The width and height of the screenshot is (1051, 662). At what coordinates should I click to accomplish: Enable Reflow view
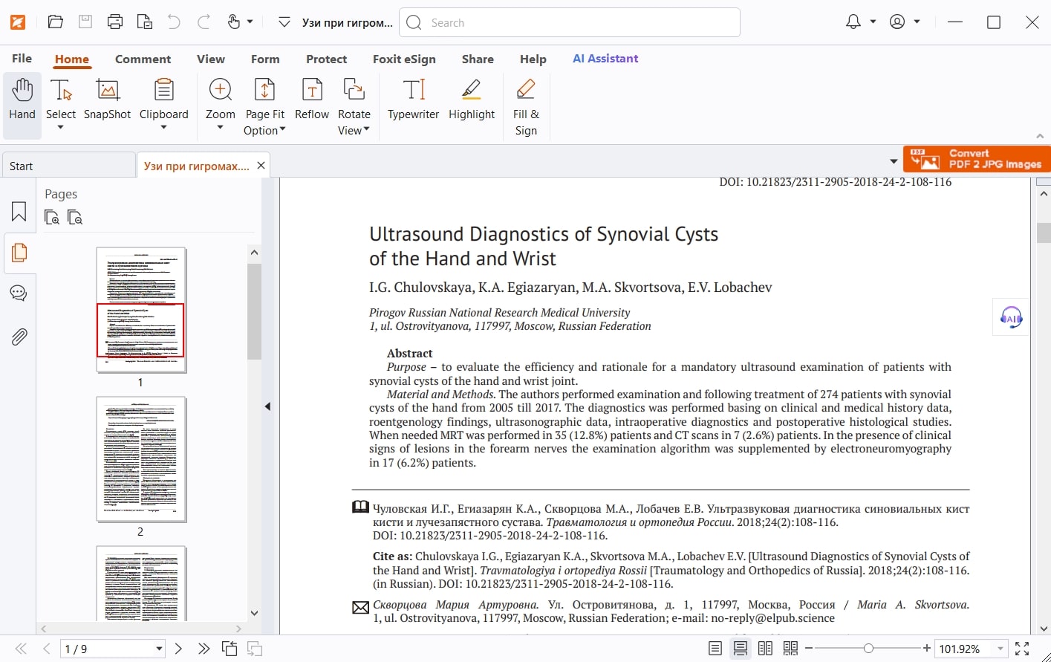[312, 99]
